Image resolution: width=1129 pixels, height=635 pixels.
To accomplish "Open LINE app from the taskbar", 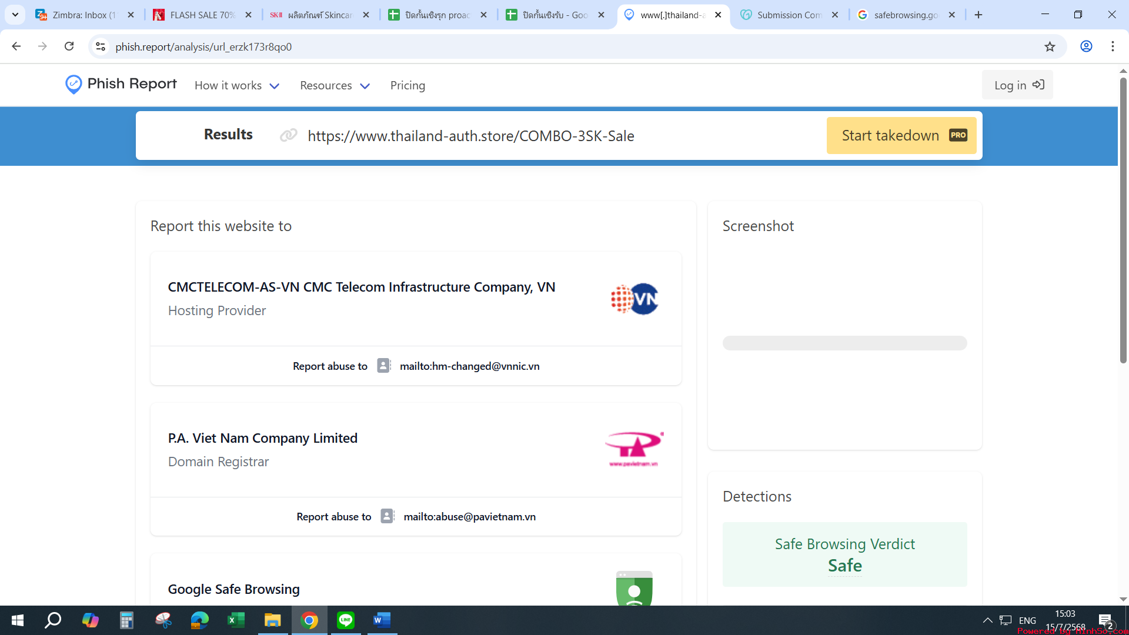I will click(x=345, y=620).
